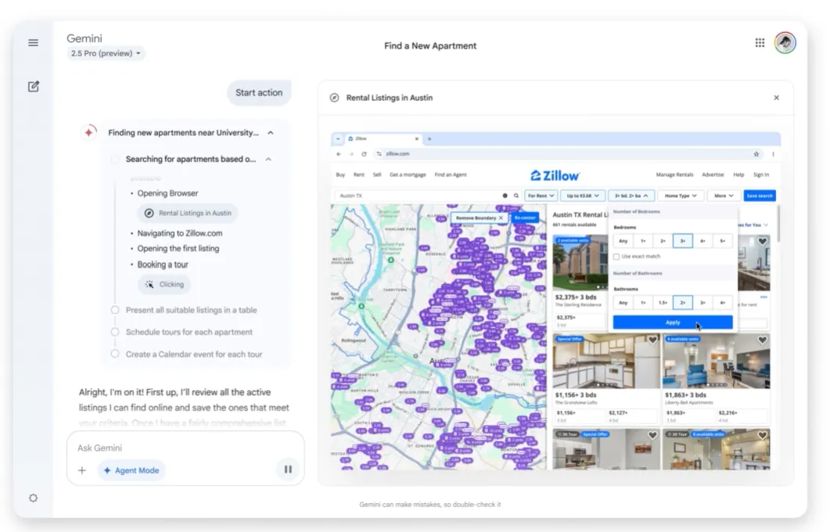The height and width of the screenshot is (532, 837).
Task: Open a new browser tab
Action: [x=429, y=139]
